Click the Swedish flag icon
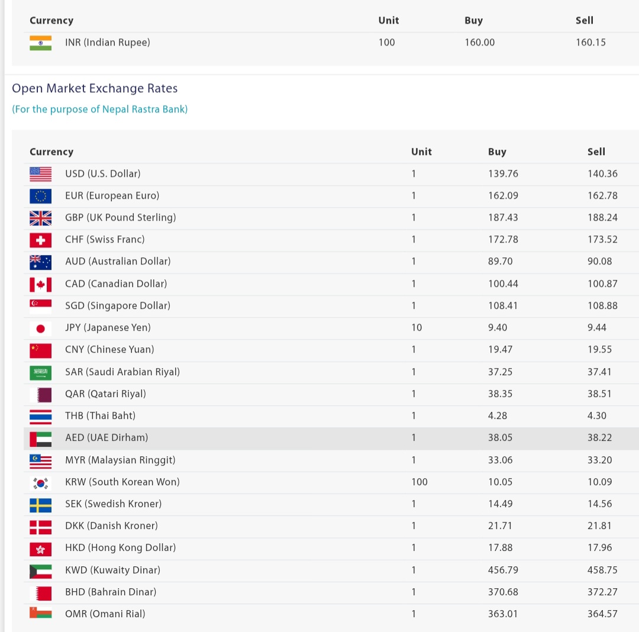The image size is (639, 632). 40,504
